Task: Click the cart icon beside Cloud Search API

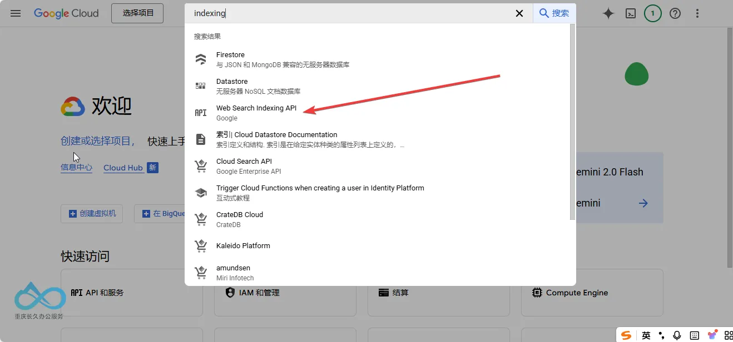Action: pyautogui.click(x=201, y=166)
